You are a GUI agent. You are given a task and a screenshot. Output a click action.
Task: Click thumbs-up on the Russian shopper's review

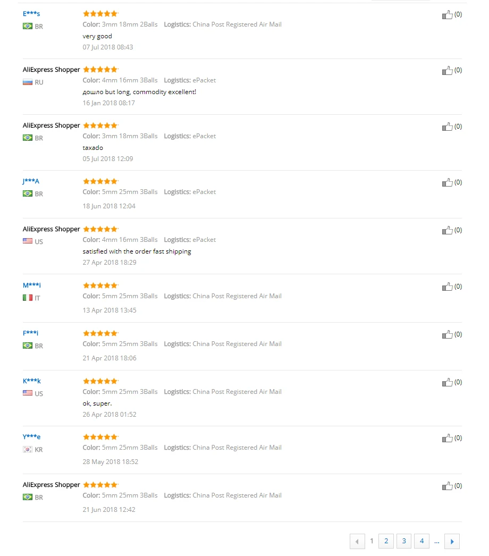(448, 71)
